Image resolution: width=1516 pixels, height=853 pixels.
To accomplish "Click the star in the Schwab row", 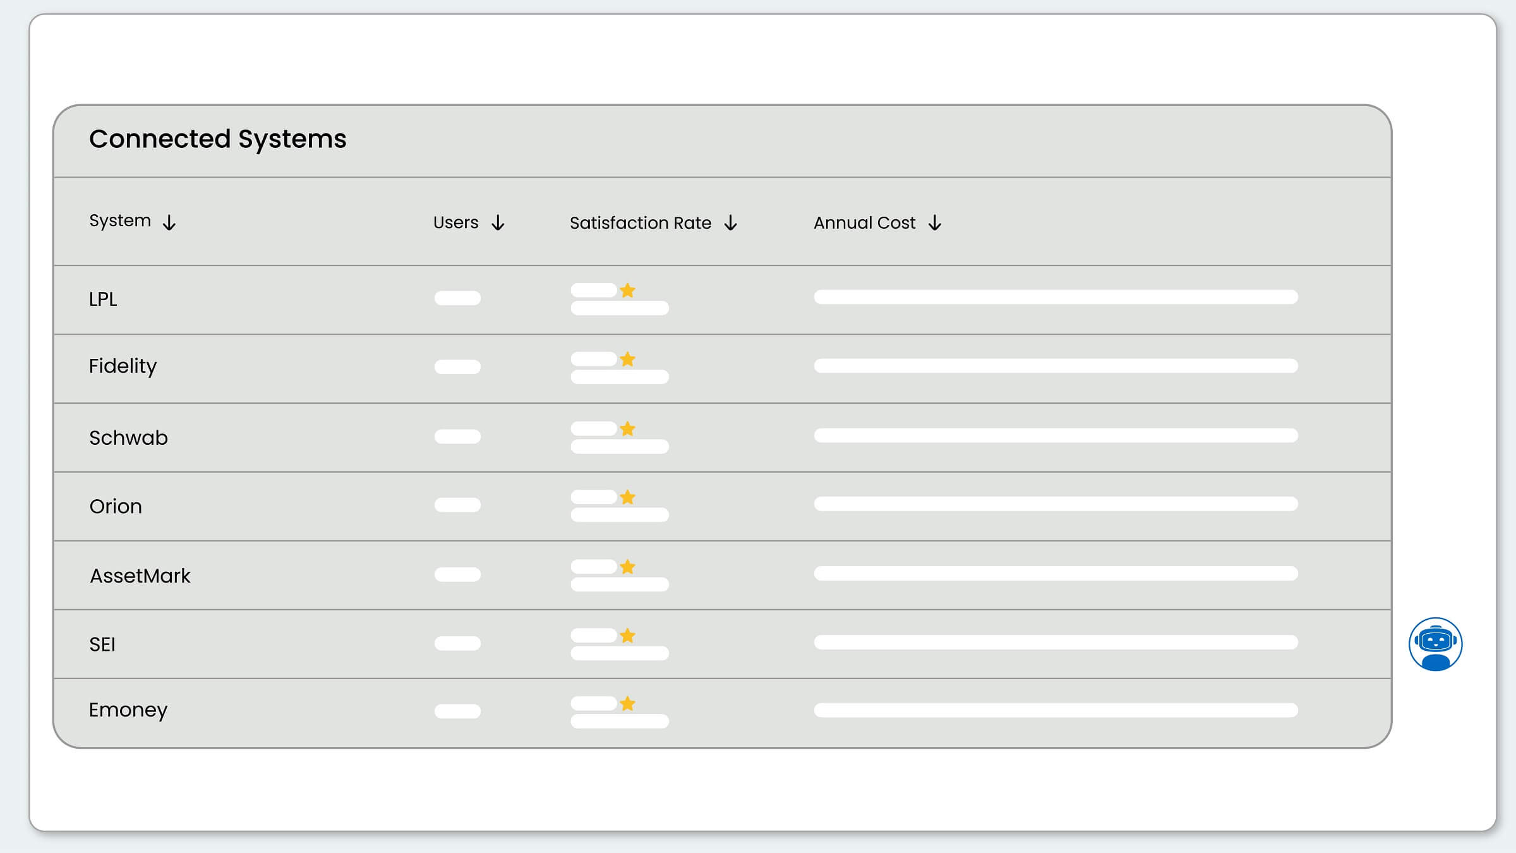I will 627,429.
